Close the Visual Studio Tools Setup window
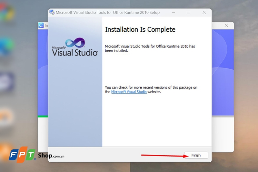Image resolution: width=258 pixels, height=172 pixels. (204, 12)
